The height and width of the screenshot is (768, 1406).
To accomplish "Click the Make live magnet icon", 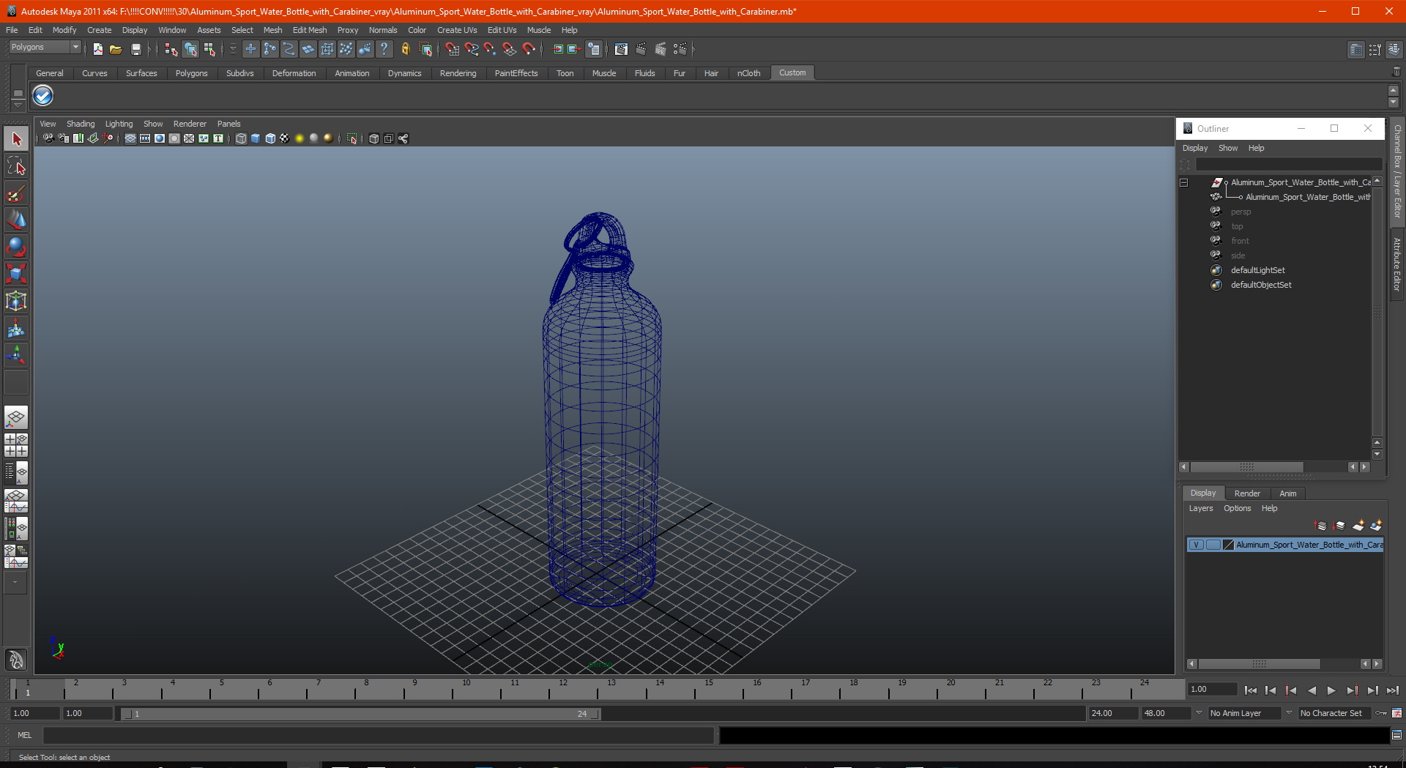I will (529, 49).
